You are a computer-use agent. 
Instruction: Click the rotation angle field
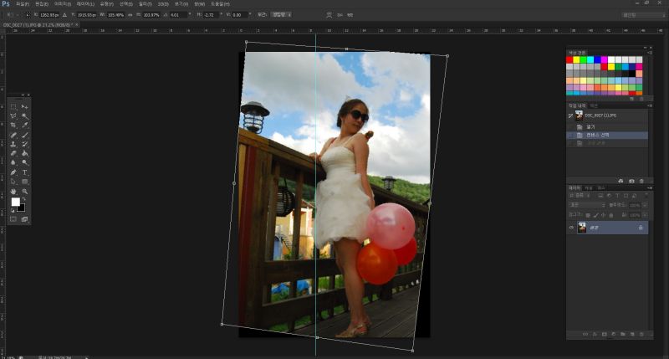178,15
